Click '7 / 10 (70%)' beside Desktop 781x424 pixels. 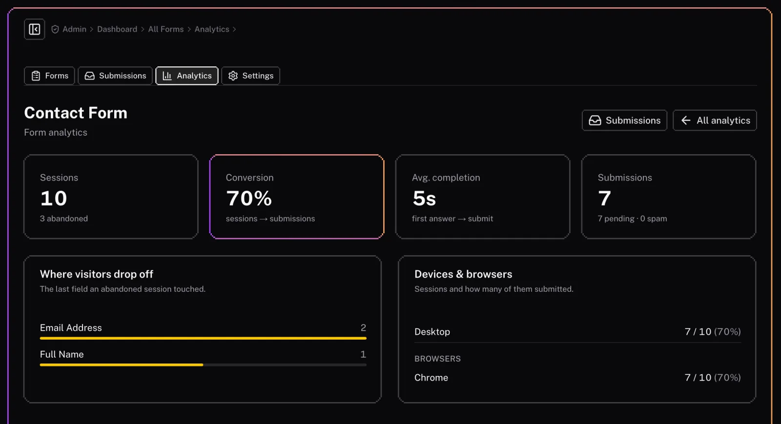(x=713, y=332)
